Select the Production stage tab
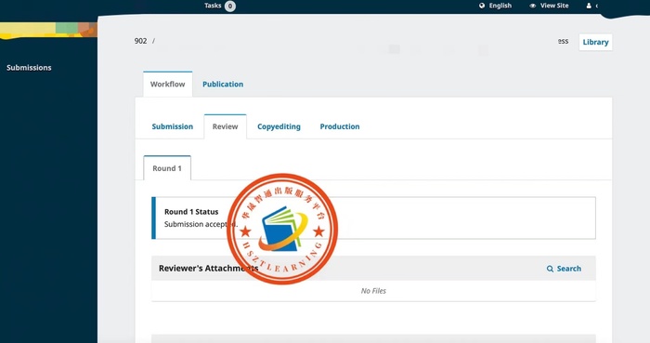 click(x=340, y=126)
